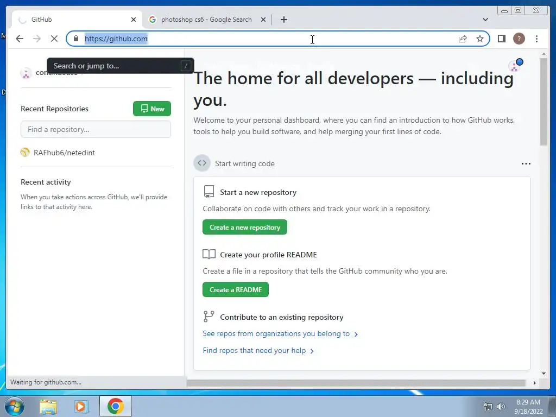Click the padlock site info icon
The width and height of the screenshot is (556, 417).
pyautogui.click(x=76, y=39)
